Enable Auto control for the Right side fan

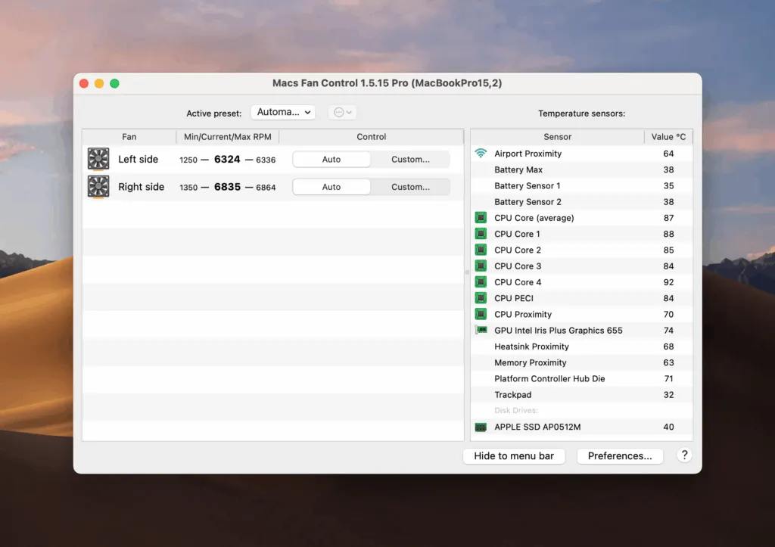point(331,186)
